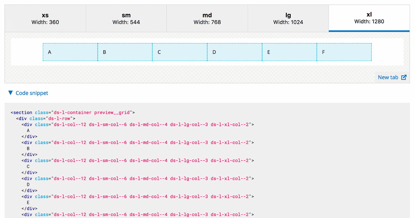Click the blue disclosure triangle
The height and width of the screenshot is (218, 415).
pyautogui.click(x=11, y=92)
